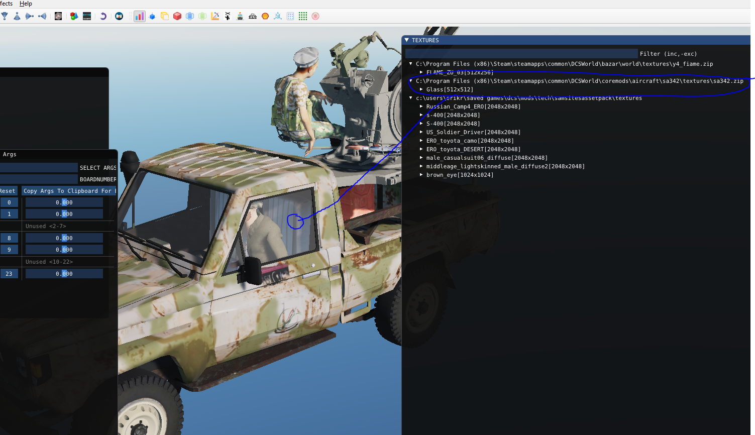Viewport: 755px width, 435px height.
Task: Collapse the sa342.zip texture path node
Action: coord(411,81)
